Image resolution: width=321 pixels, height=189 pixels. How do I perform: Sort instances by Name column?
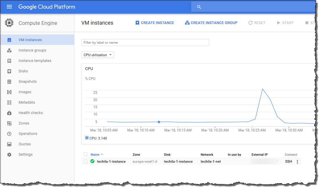coord(95,155)
